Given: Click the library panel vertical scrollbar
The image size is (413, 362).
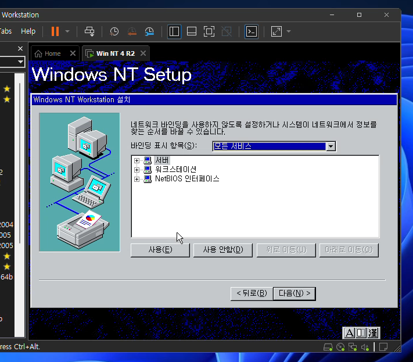Looking at the screenshot, I should [20, 163].
